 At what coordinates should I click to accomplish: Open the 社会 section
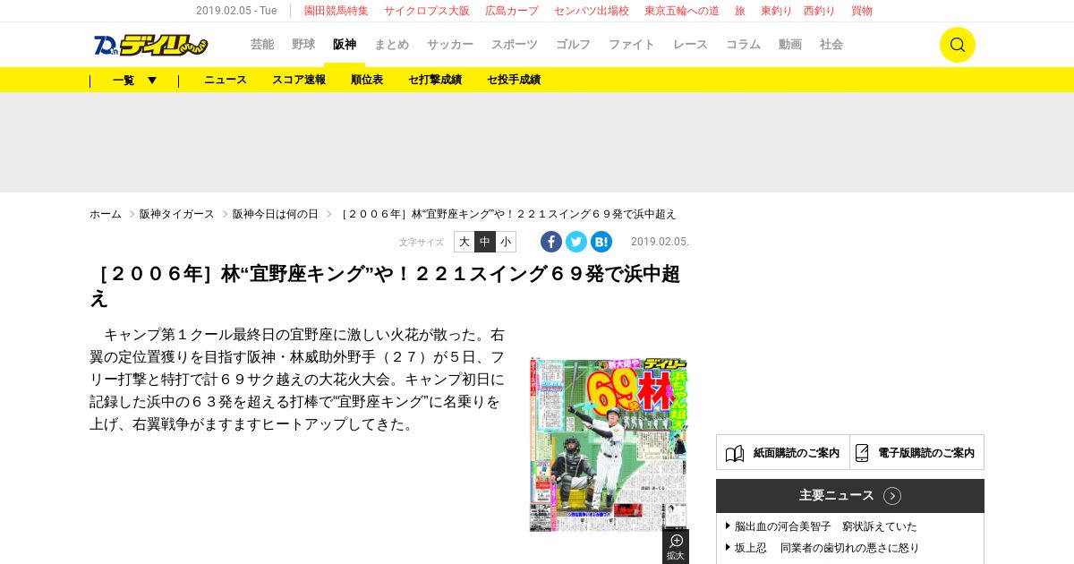point(831,45)
